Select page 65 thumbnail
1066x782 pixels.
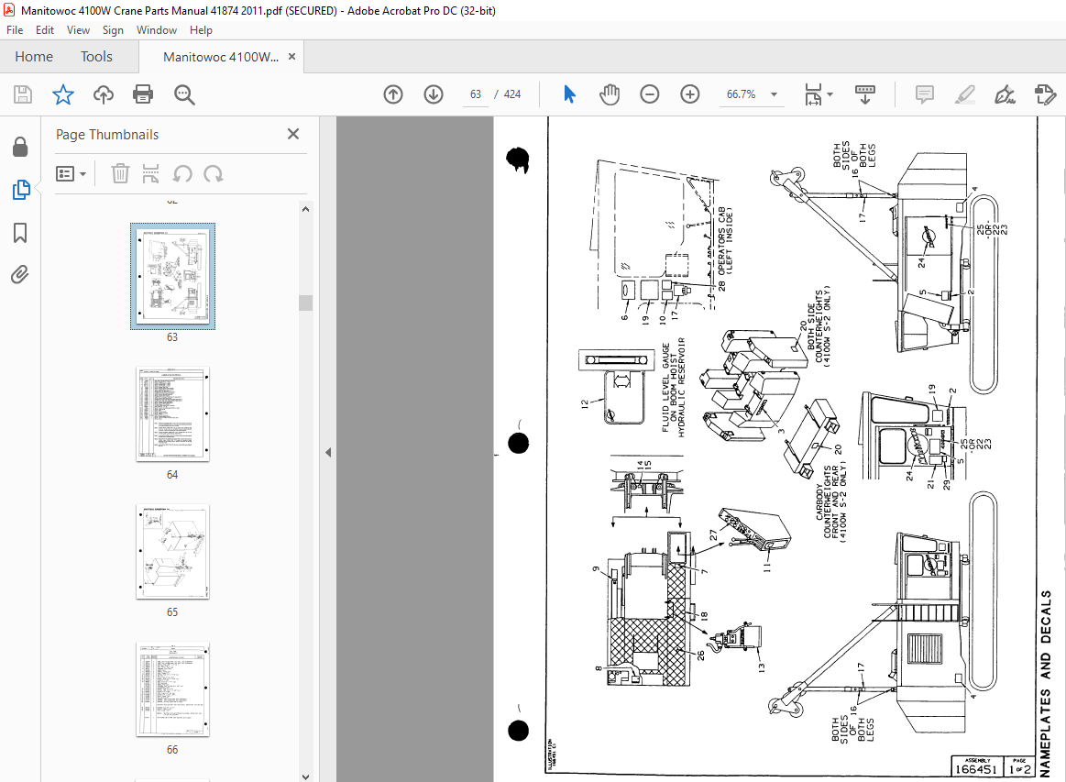click(172, 552)
